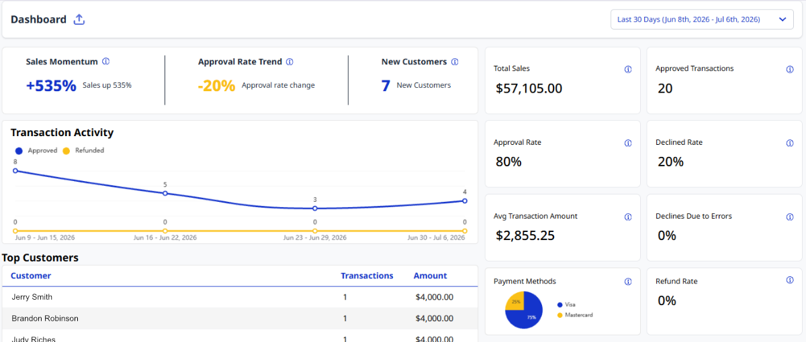Select the Brandon Robinson customer row
This screenshot has width=806, height=342.
point(240,319)
